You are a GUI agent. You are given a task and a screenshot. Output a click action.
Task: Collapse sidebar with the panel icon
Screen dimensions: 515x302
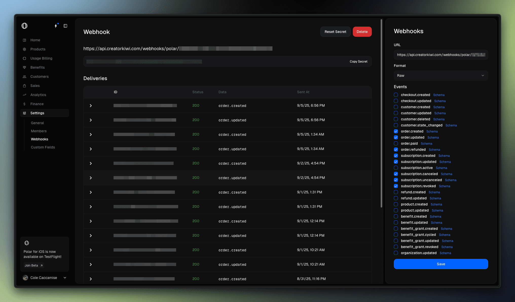point(65,26)
